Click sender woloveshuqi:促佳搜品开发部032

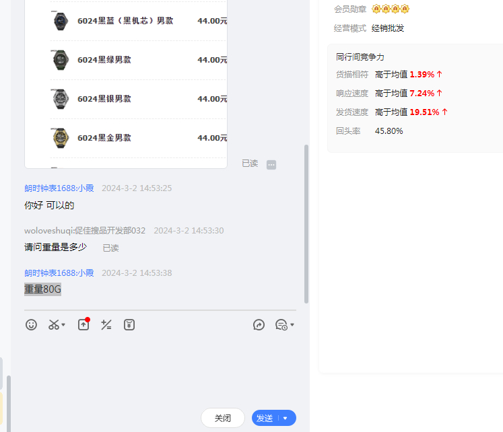click(85, 230)
